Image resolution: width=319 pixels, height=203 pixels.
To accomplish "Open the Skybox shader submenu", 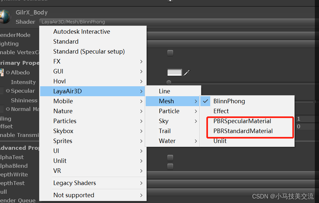I will [x=93, y=131].
